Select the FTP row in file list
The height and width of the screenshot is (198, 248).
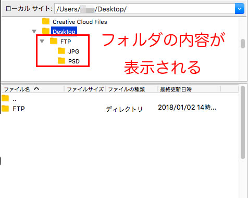tap(120, 109)
